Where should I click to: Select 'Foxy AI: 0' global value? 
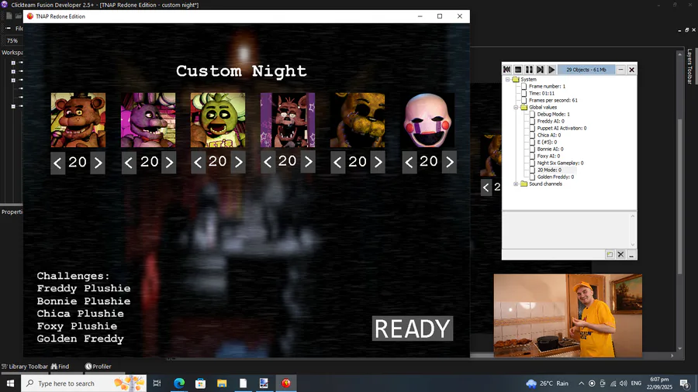point(548,156)
